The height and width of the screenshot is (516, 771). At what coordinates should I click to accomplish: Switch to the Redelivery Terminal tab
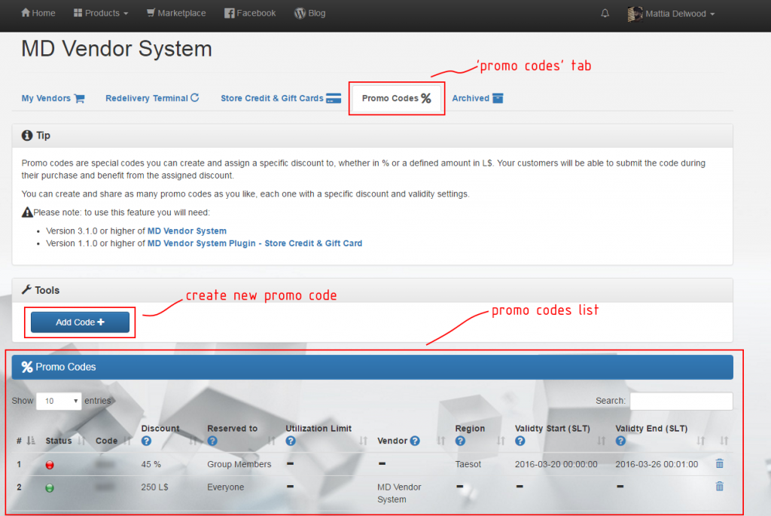(x=152, y=99)
